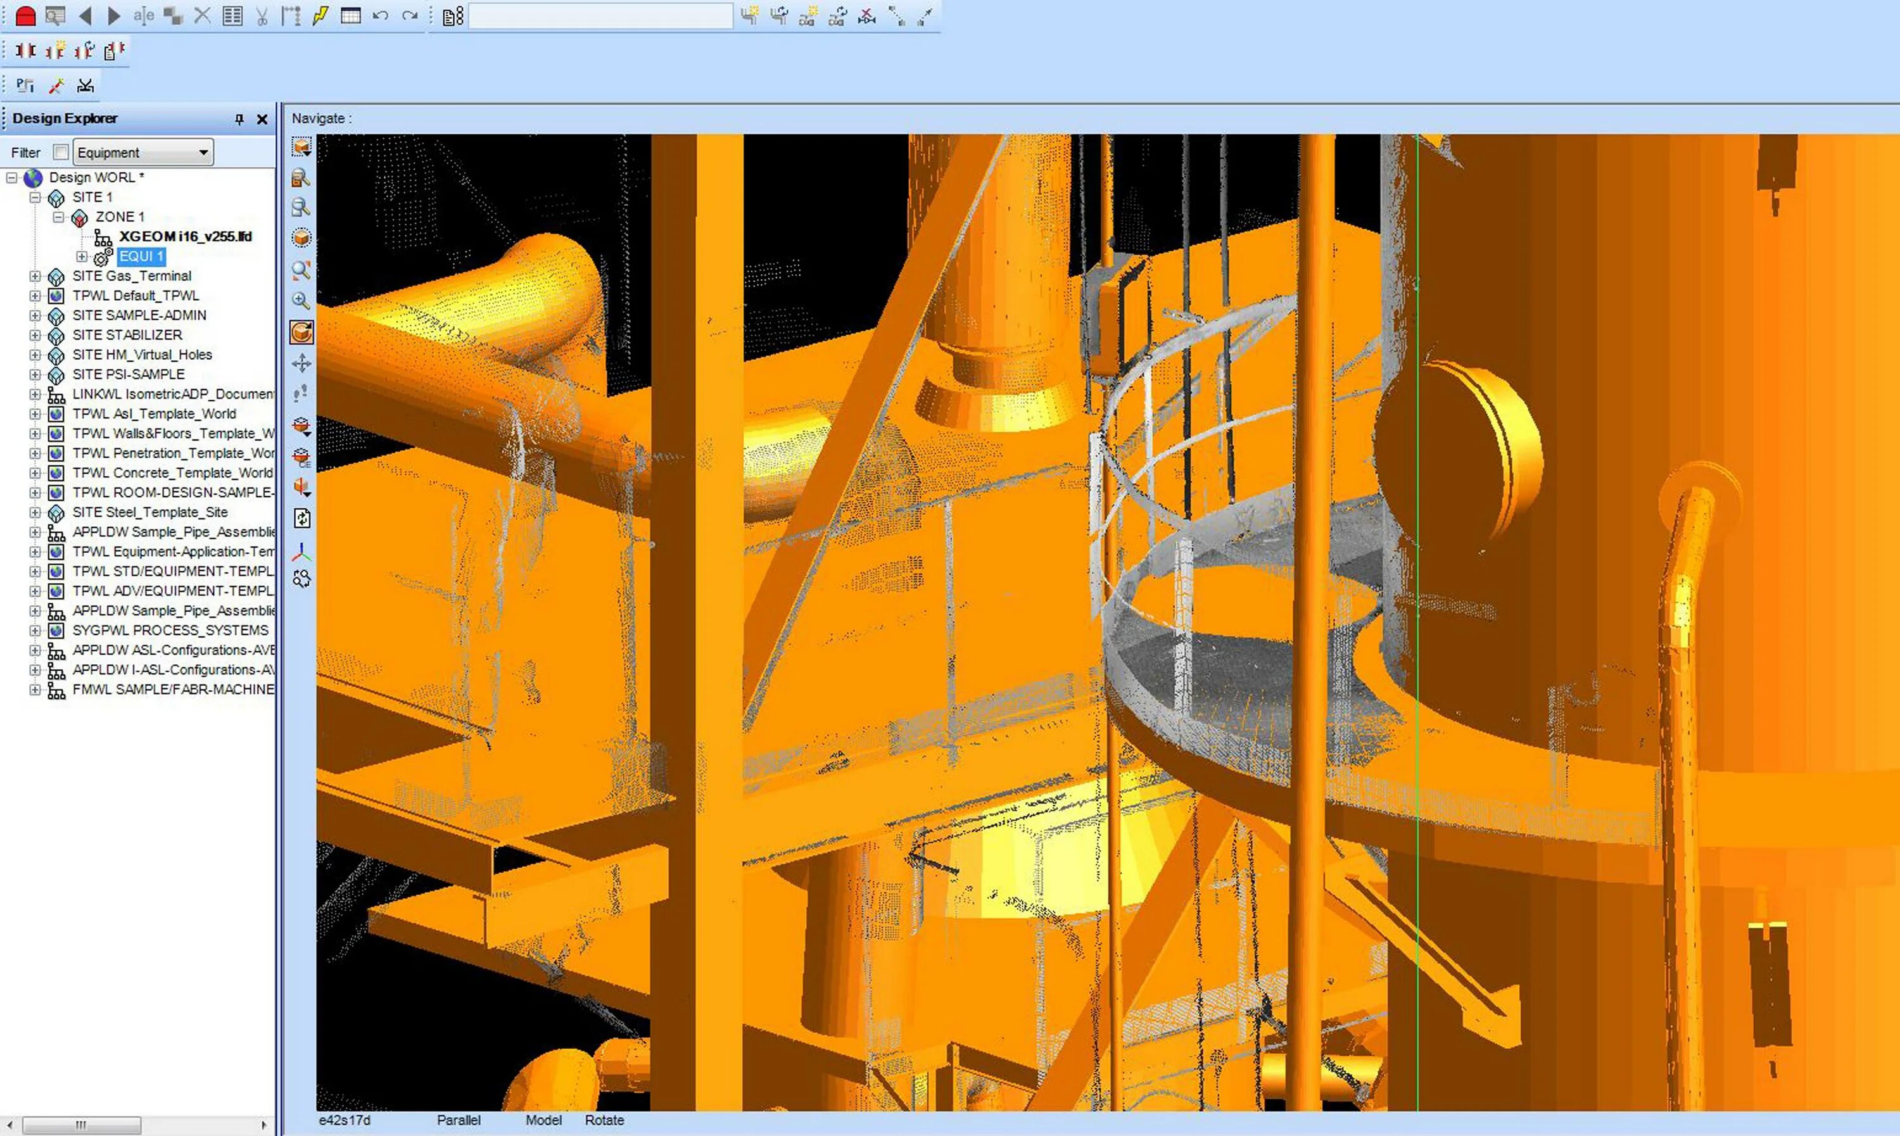Close the Design Explorer panel
The height and width of the screenshot is (1136, 1900).
pyautogui.click(x=262, y=118)
